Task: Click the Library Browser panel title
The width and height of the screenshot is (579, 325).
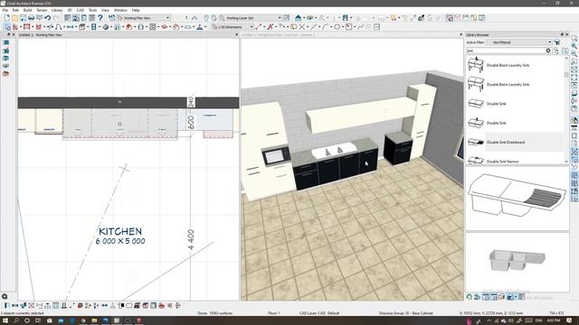Action: coord(478,34)
